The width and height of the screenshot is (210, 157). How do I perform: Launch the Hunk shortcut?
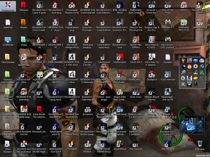point(40,93)
